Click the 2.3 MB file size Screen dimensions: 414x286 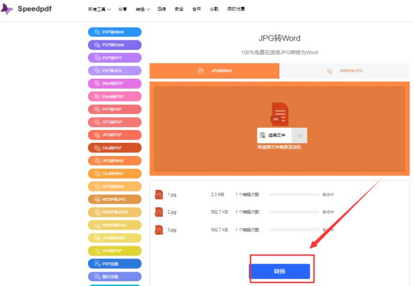point(217,195)
